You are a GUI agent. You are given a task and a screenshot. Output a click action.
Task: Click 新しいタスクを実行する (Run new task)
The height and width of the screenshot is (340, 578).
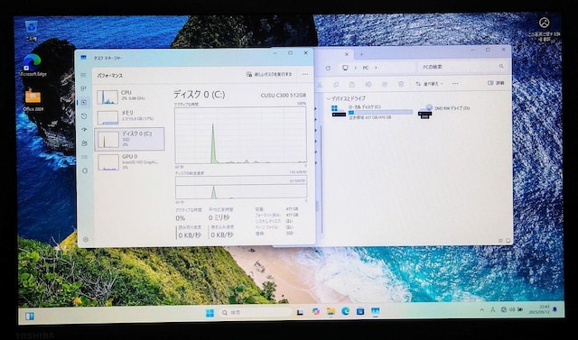point(269,74)
